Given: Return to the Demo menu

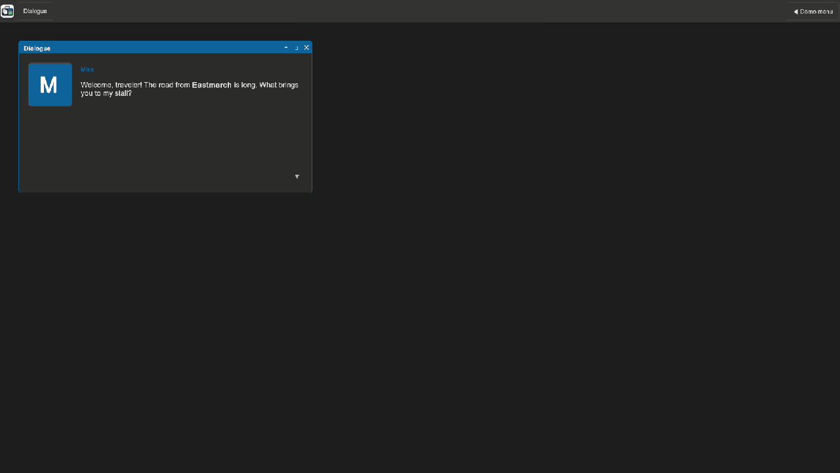Looking at the screenshot, I should tap(812, 11).
